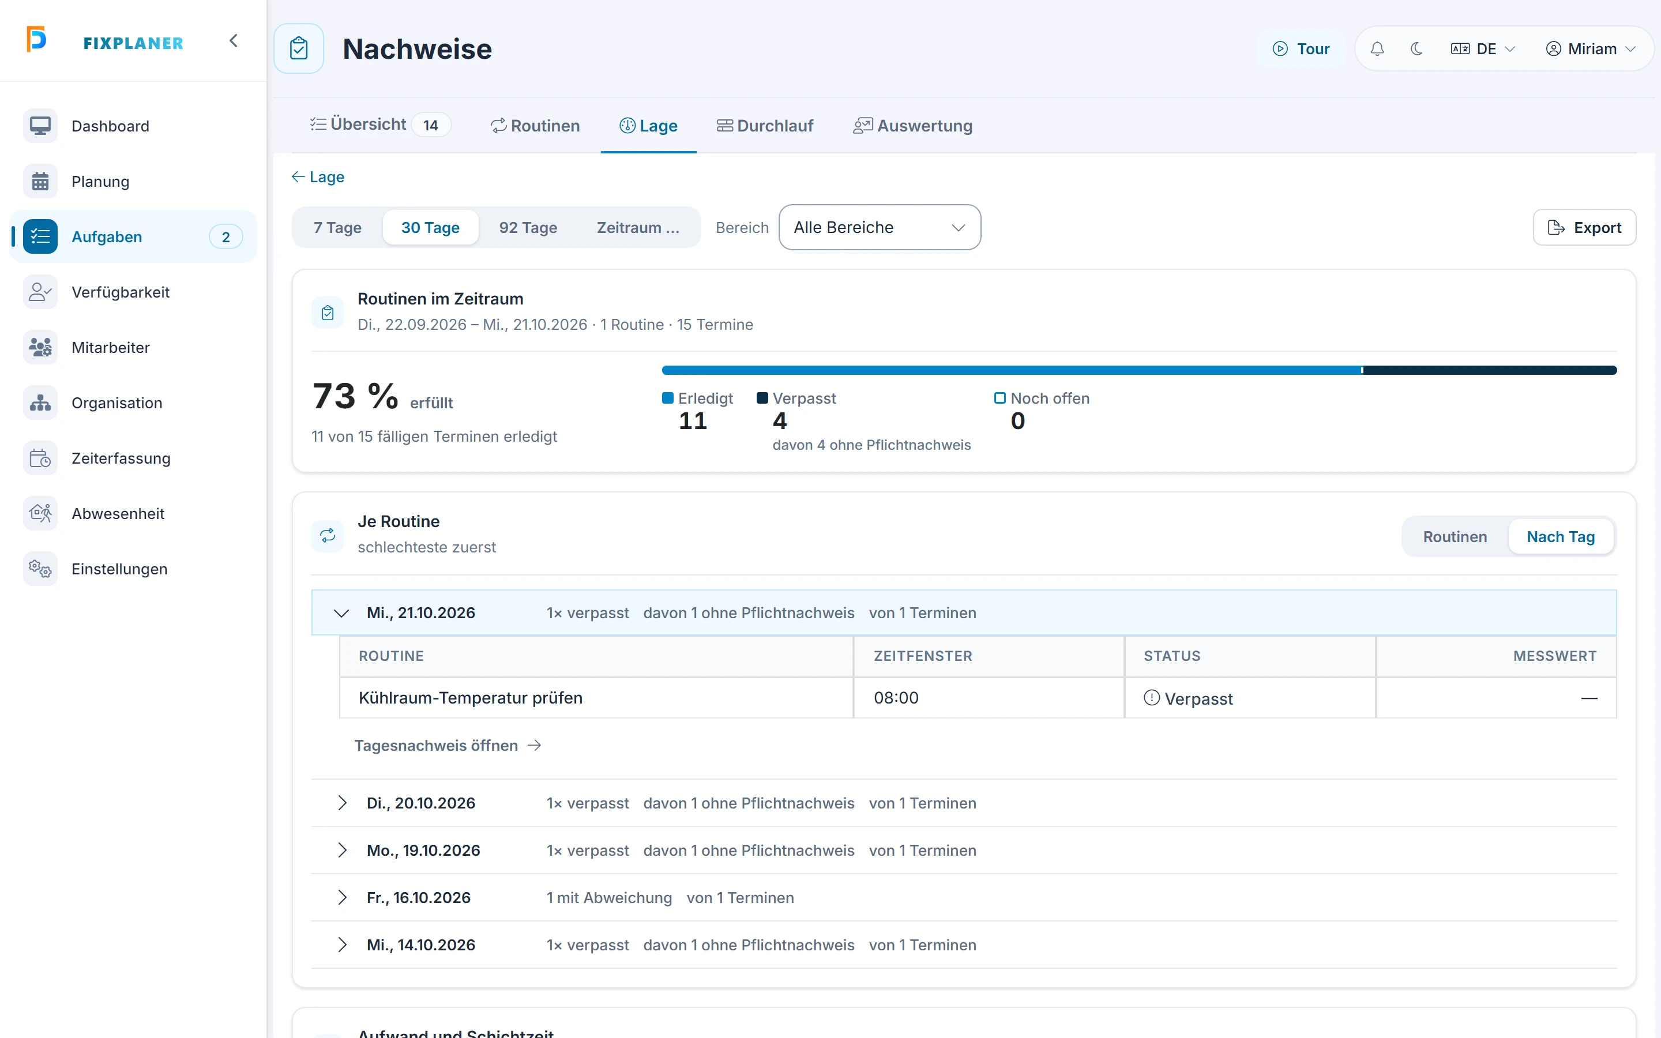Open the Durchlauf tab
The image size is (1661, 1038).
[765, 126]
